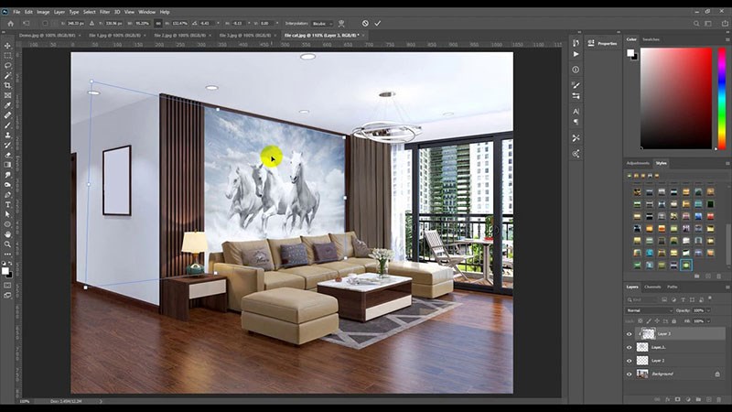732x412 pixels.
Task: Toggle visibility of the second layer row
Action: click(x=629, y=348)
